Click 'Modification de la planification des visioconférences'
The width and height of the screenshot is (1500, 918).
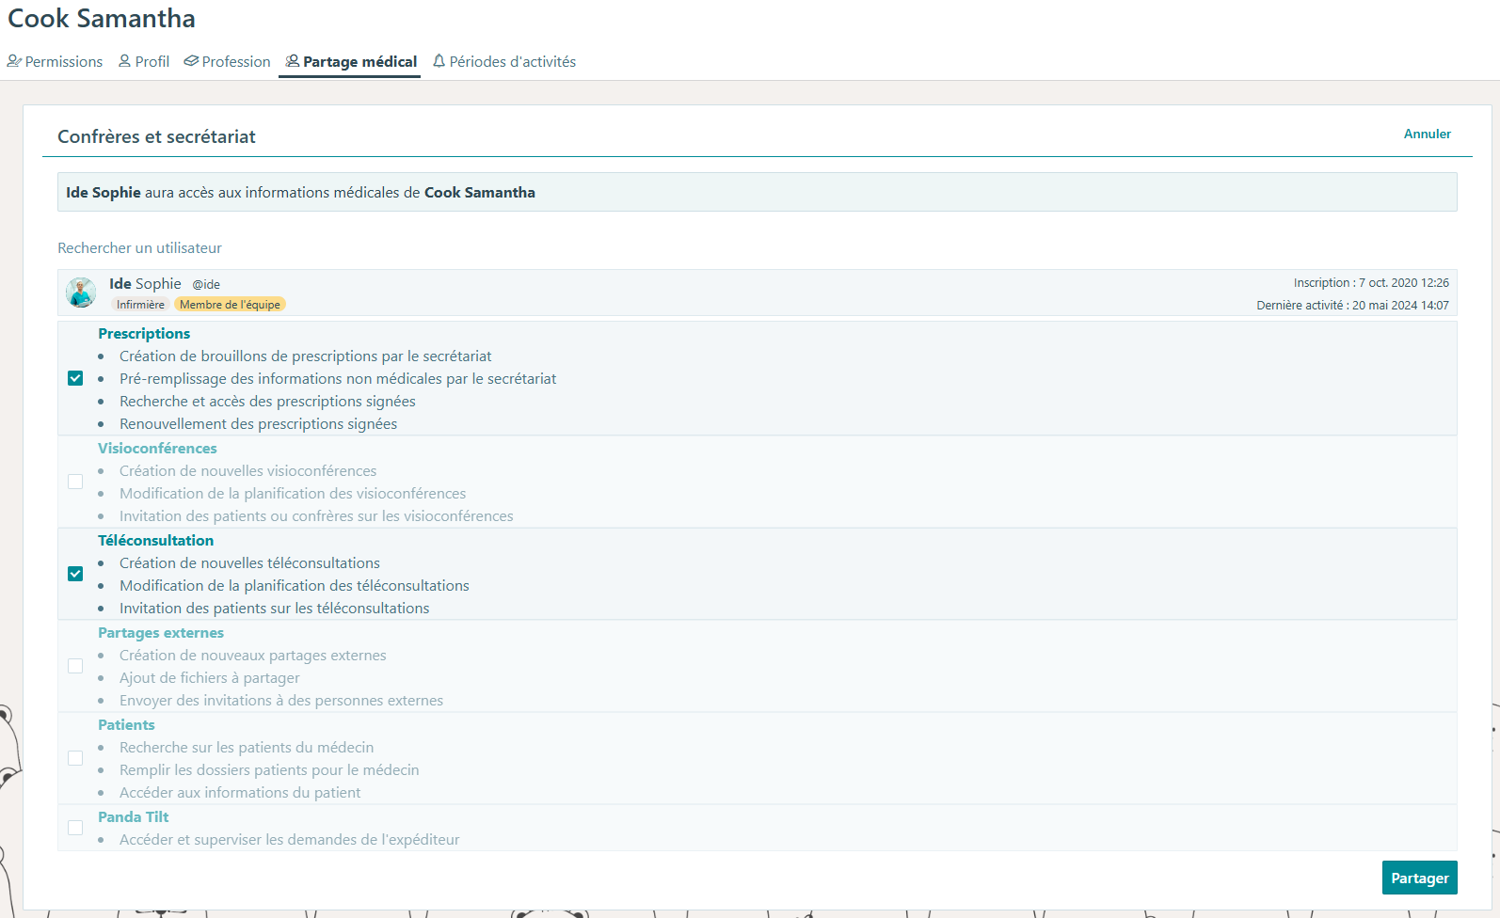tap(293, 494)
